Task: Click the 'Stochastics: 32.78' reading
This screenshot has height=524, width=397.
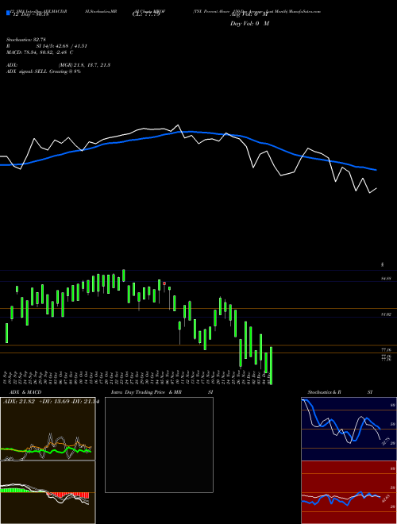Action: [25, 40]
